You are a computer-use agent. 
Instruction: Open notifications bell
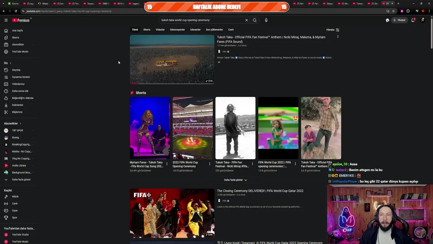pos(413,20)
